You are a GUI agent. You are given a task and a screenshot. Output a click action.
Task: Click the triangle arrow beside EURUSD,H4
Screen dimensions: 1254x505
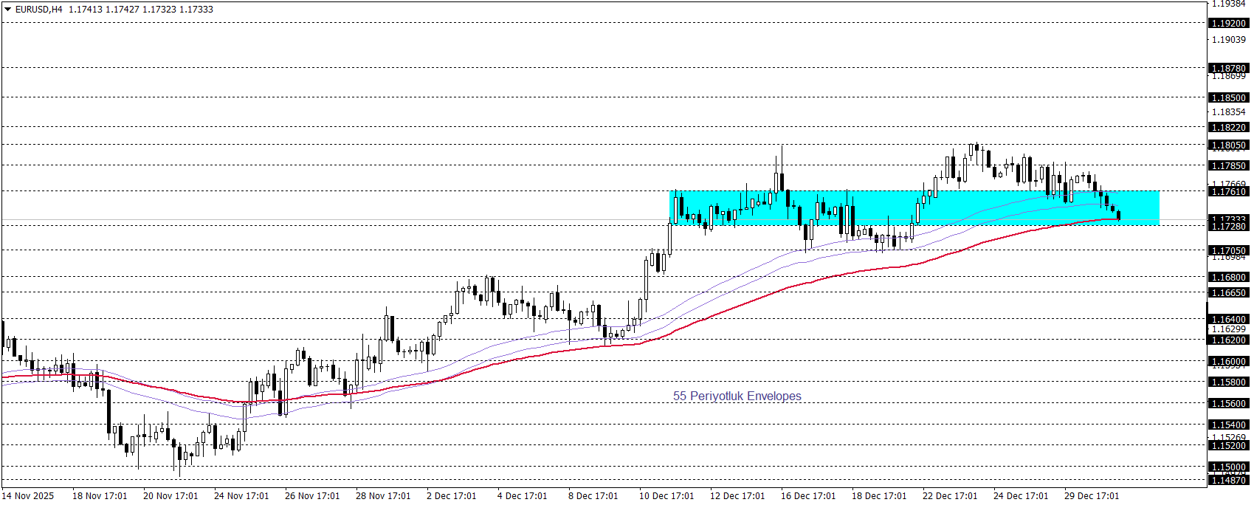(8, 10)
